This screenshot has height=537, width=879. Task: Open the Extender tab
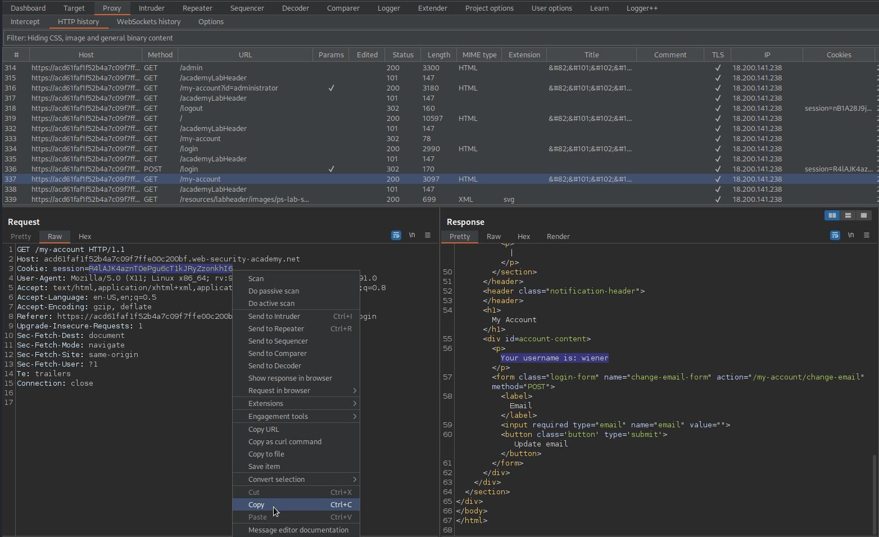tap(433, 8)
